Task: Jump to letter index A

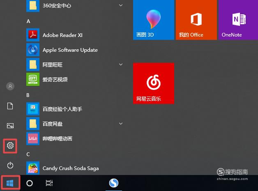Action: pyautogui.click(x=28, y=21)
